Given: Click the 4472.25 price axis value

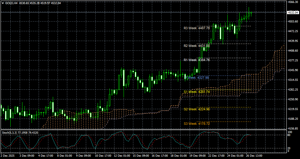Looking at the screenshot, I should (293, 31).
